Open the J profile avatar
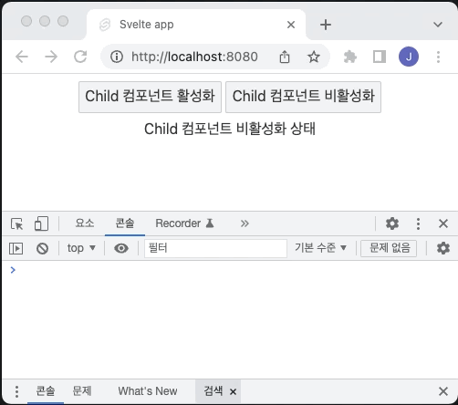458x405 pixels. pyautogui.click(x=409, y=57)
